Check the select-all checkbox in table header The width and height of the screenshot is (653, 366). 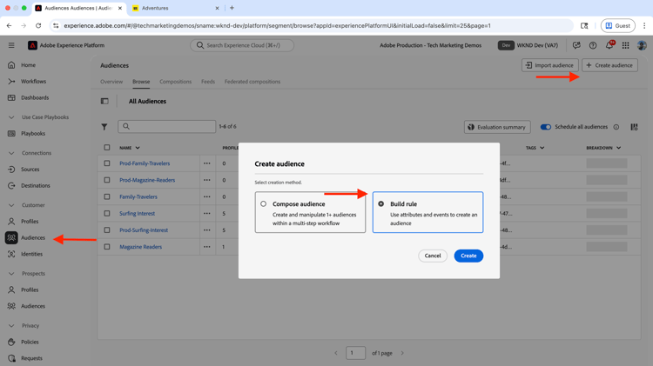[x=107, y=147]
